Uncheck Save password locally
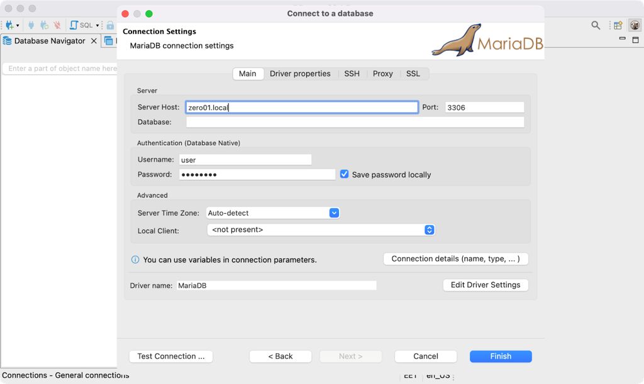The width and height of the screenshot is (644, 384). (x=344, y=174)
